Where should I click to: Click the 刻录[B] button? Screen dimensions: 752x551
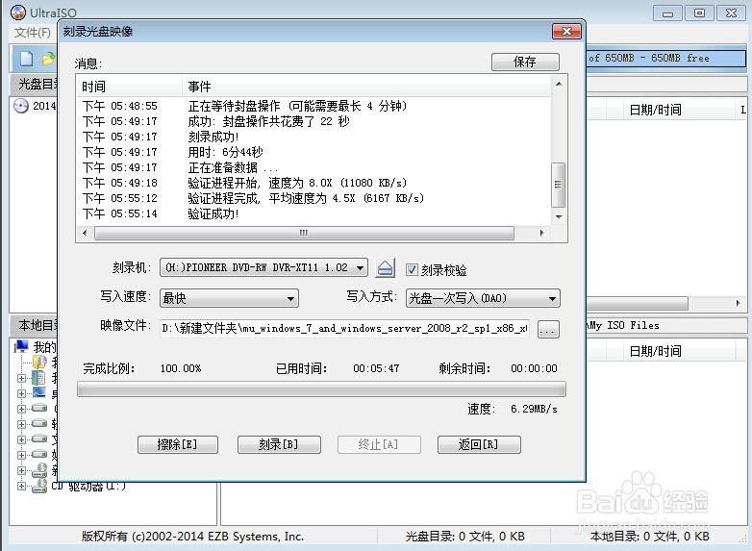point(279,444)
